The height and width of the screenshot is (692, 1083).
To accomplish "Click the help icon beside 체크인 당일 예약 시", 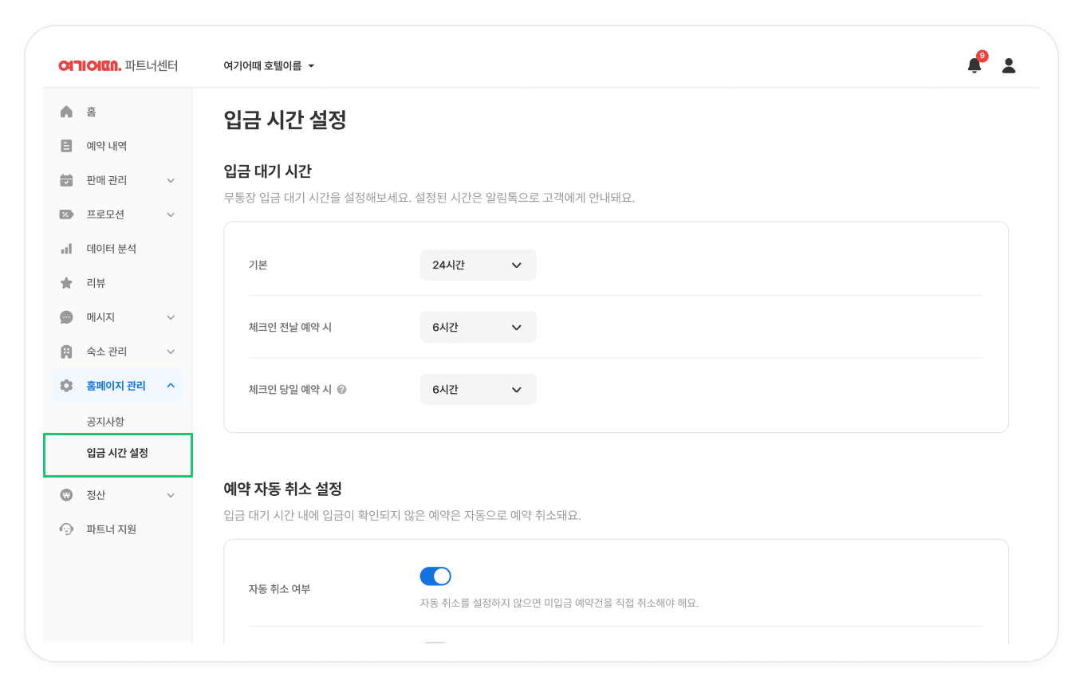I will 341,390.
